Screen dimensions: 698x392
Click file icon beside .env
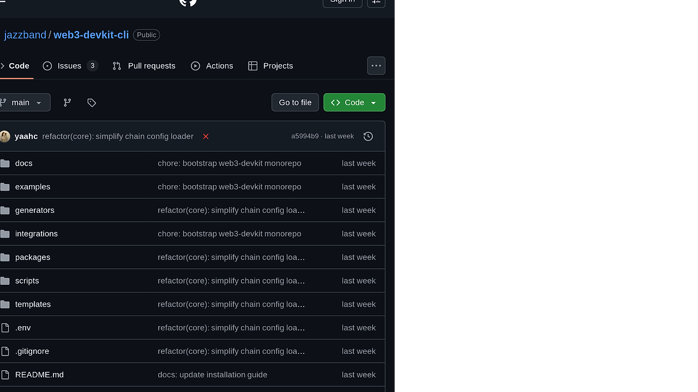(x=5, y=328)
